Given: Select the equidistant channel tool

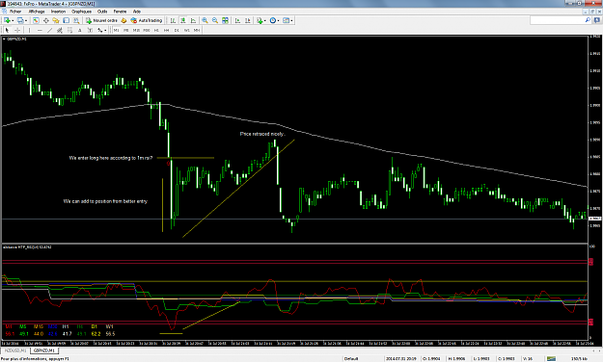Looking at the screenshot, I should point(60,30).
